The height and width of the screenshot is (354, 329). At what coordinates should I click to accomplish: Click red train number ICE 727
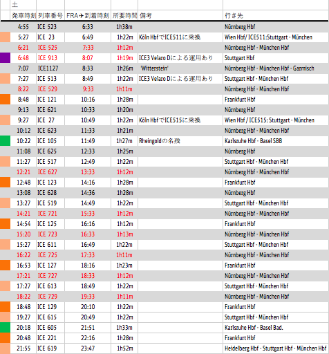48,276
